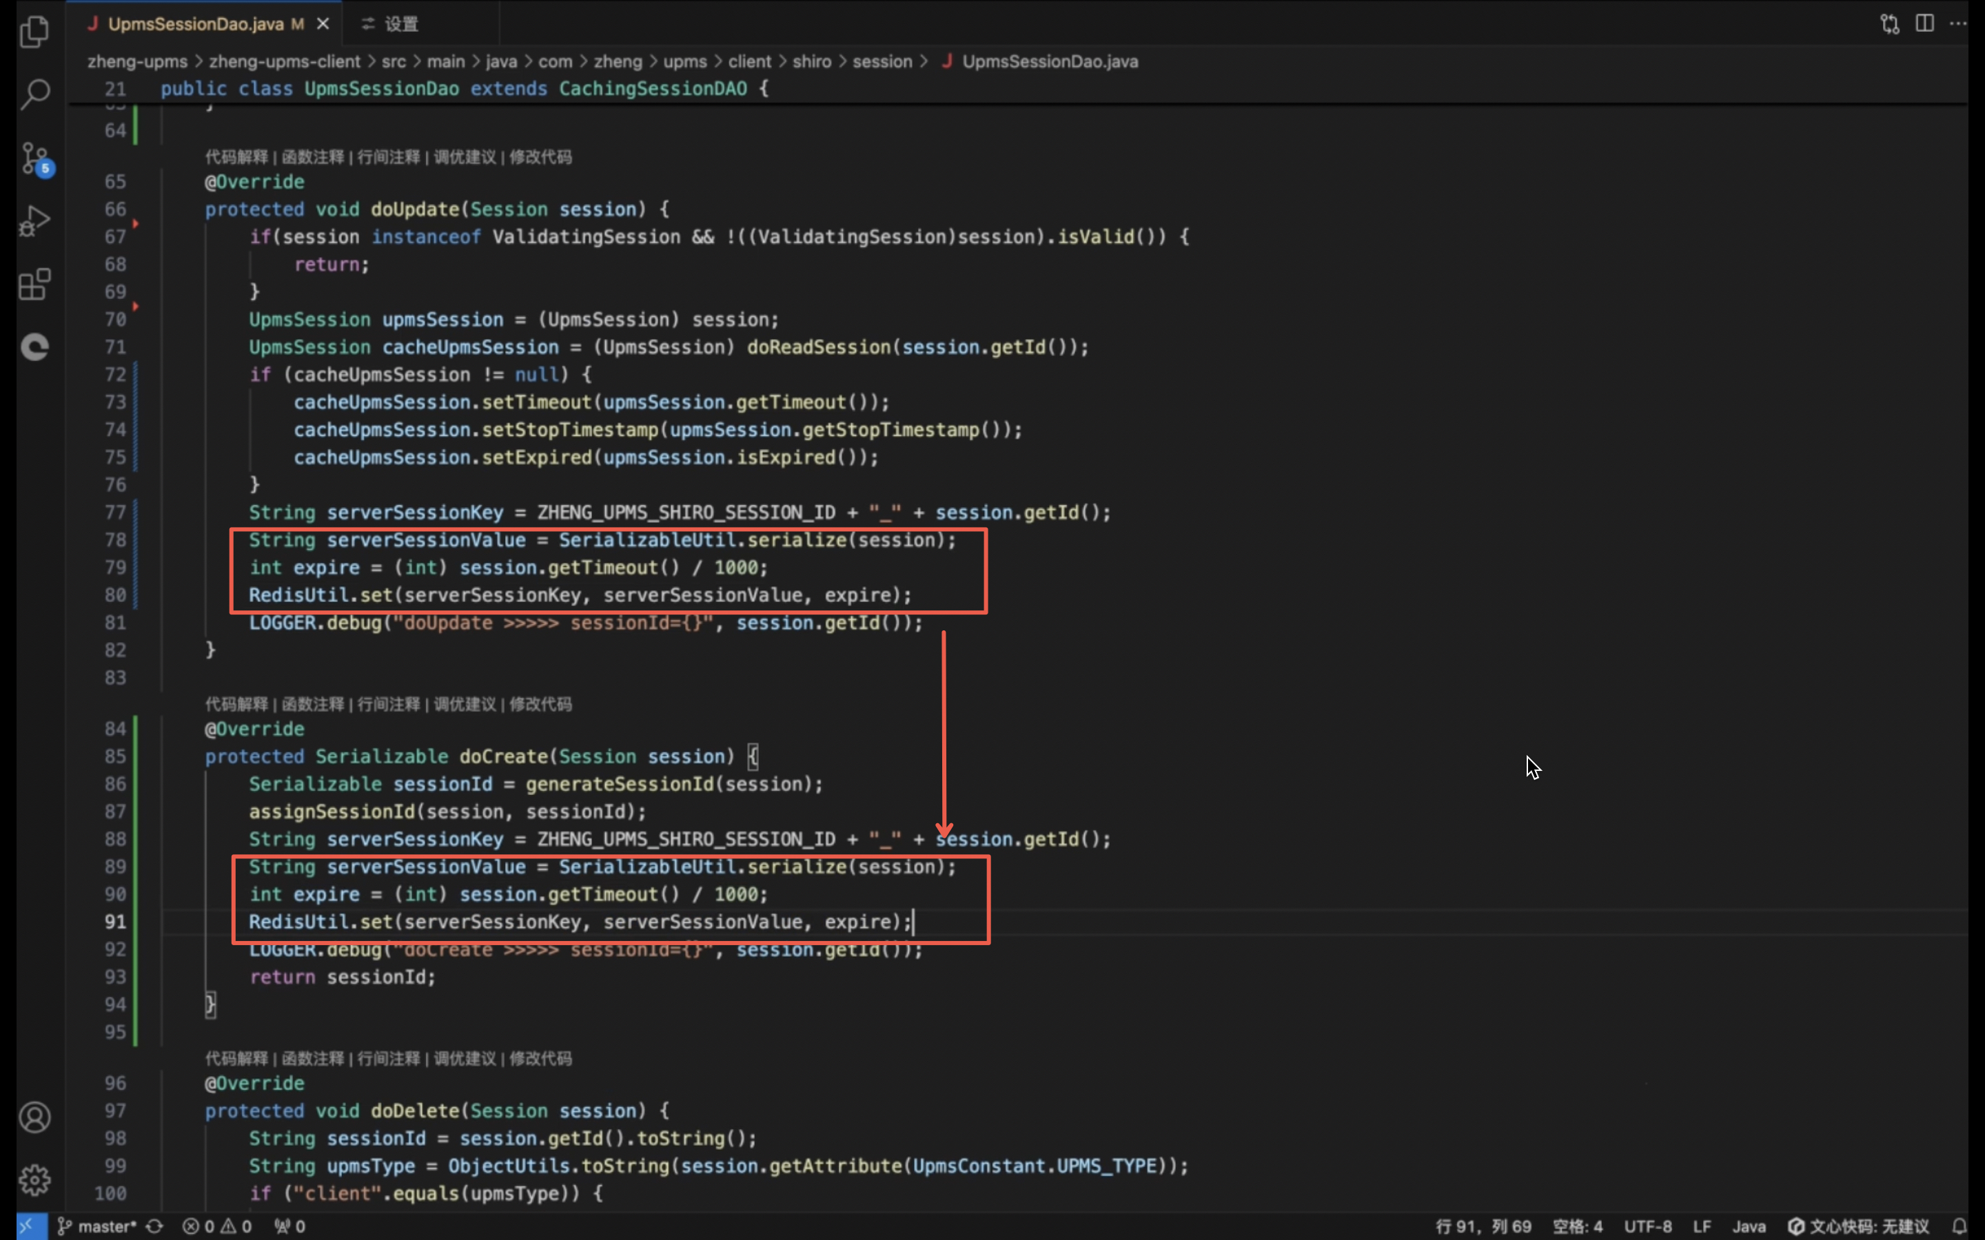
Task: Open the errors and warnings counter
Action: click(216, 1226)
